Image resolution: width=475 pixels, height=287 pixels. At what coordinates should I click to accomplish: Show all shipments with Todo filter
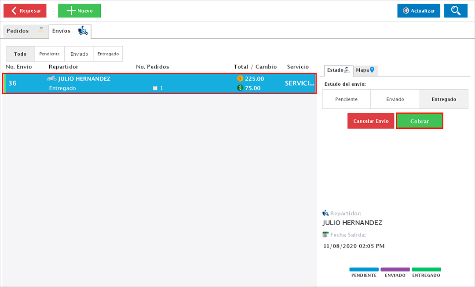point(20,54)
